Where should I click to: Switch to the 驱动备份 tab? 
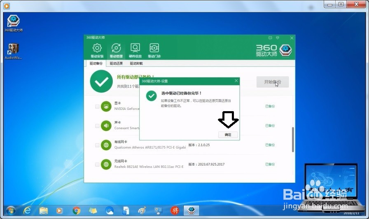click(96, 63)
